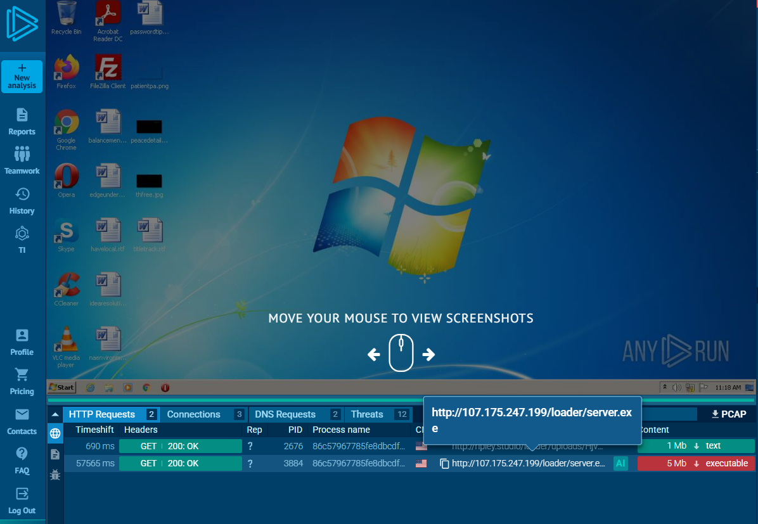758x524 pixels.
Task: Click the Headers column header
Action: click(141, 430)
